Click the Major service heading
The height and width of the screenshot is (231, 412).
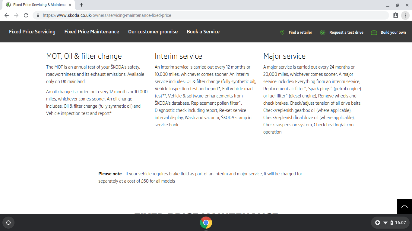284,56
